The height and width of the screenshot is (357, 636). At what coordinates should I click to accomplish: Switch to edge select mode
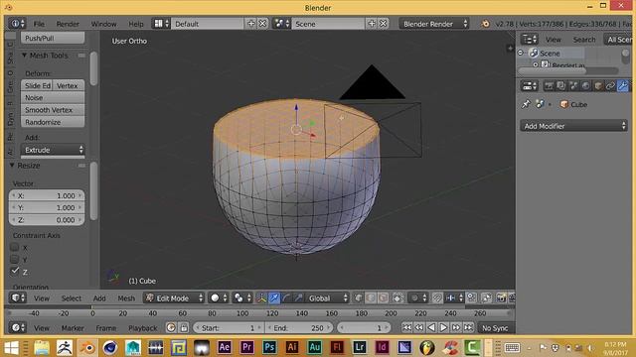tap(371, 298)
